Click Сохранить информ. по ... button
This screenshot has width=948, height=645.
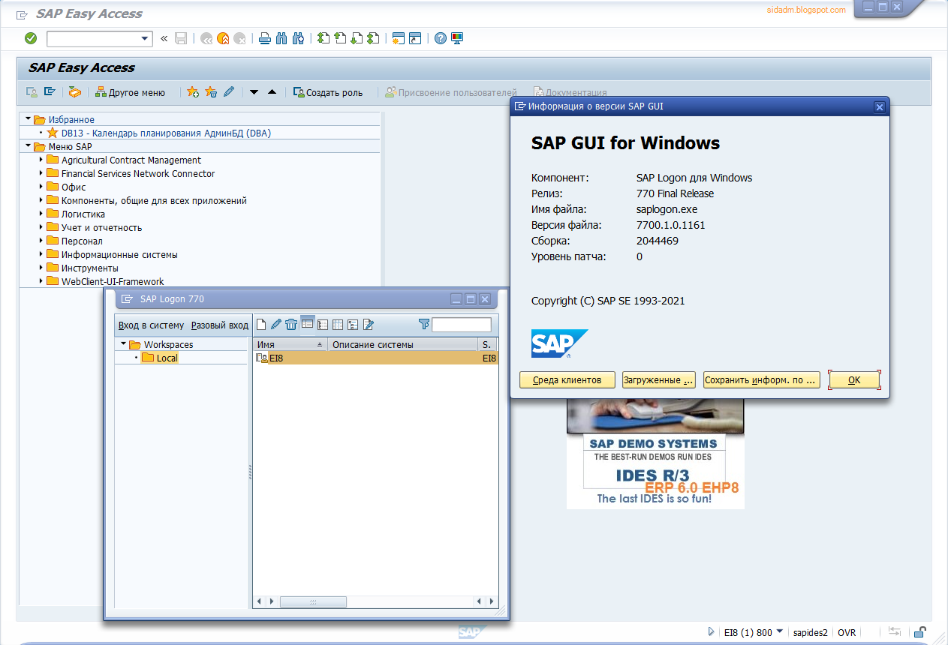[x=761, y=379]
